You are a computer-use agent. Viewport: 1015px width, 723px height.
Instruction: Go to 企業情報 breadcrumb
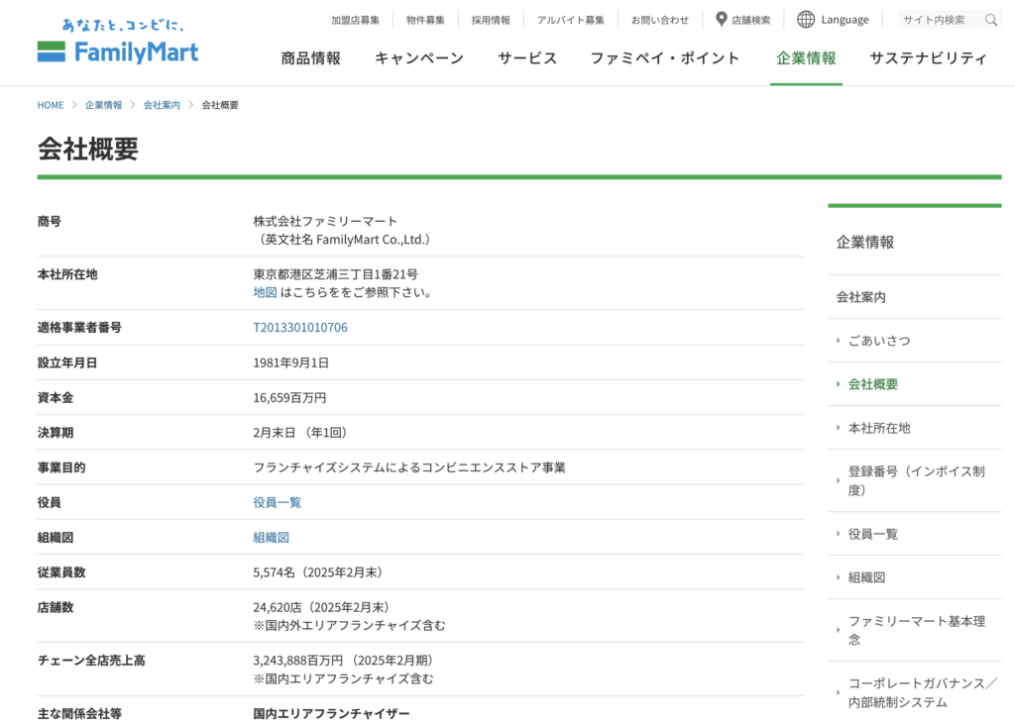pos(103,105)
